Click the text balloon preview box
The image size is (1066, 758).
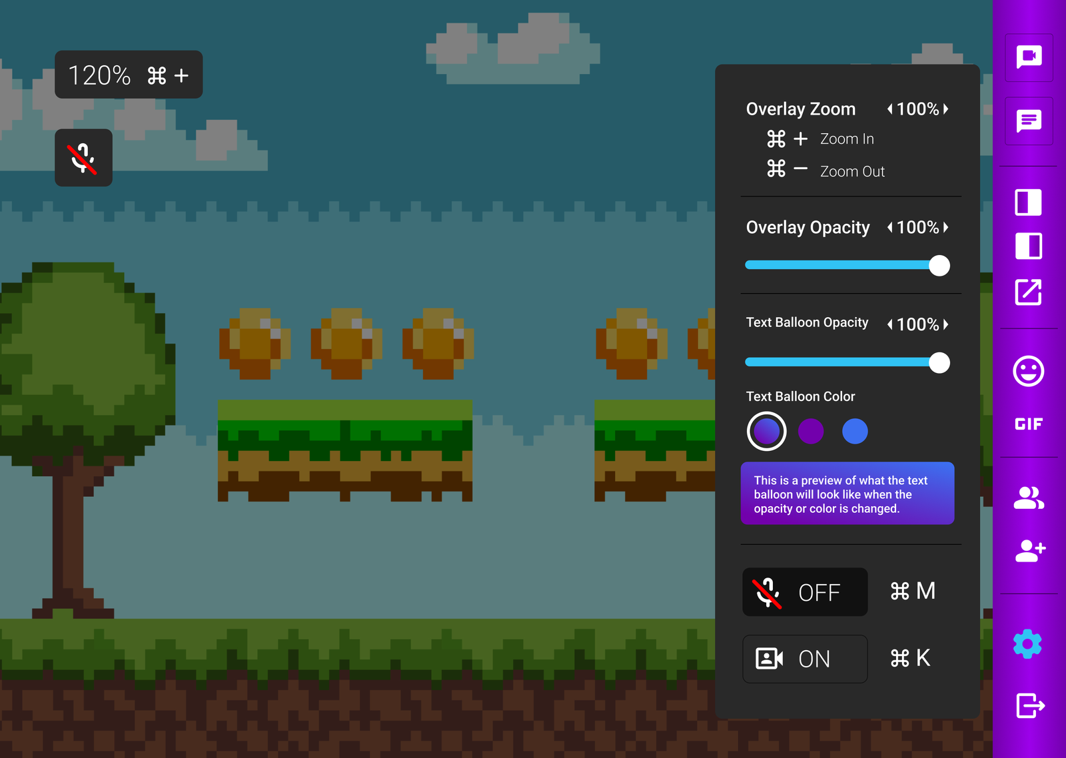(847, 494)
